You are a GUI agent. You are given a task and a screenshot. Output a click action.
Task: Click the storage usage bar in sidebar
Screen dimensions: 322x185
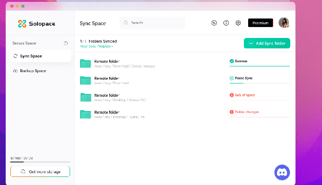(40, 162)
